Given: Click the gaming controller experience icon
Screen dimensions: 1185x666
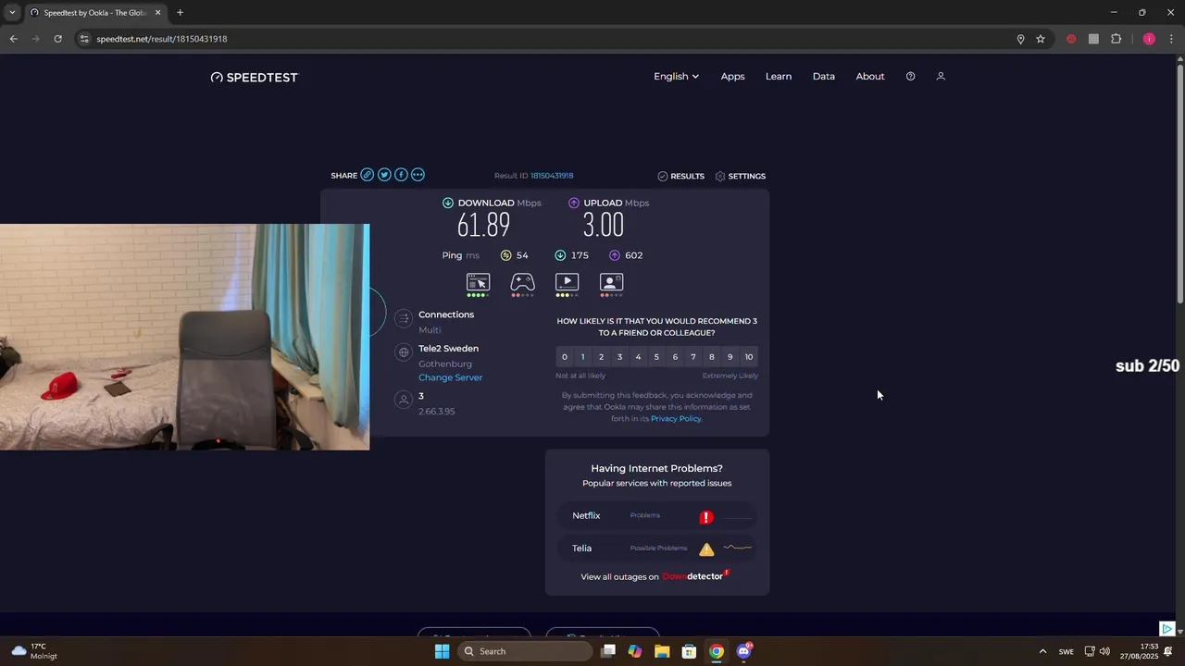Looking at the screenshot, I should 522,282.
